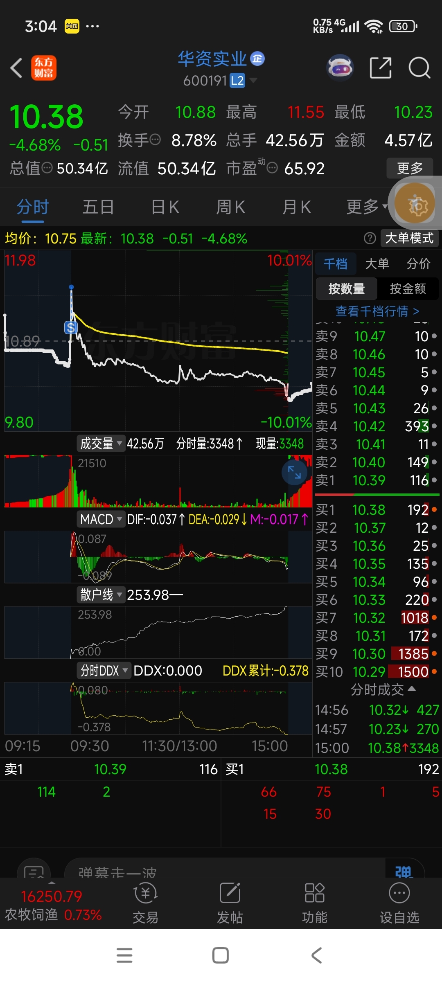
Task: Open the search magnifier icon
Action: [419, 68]
